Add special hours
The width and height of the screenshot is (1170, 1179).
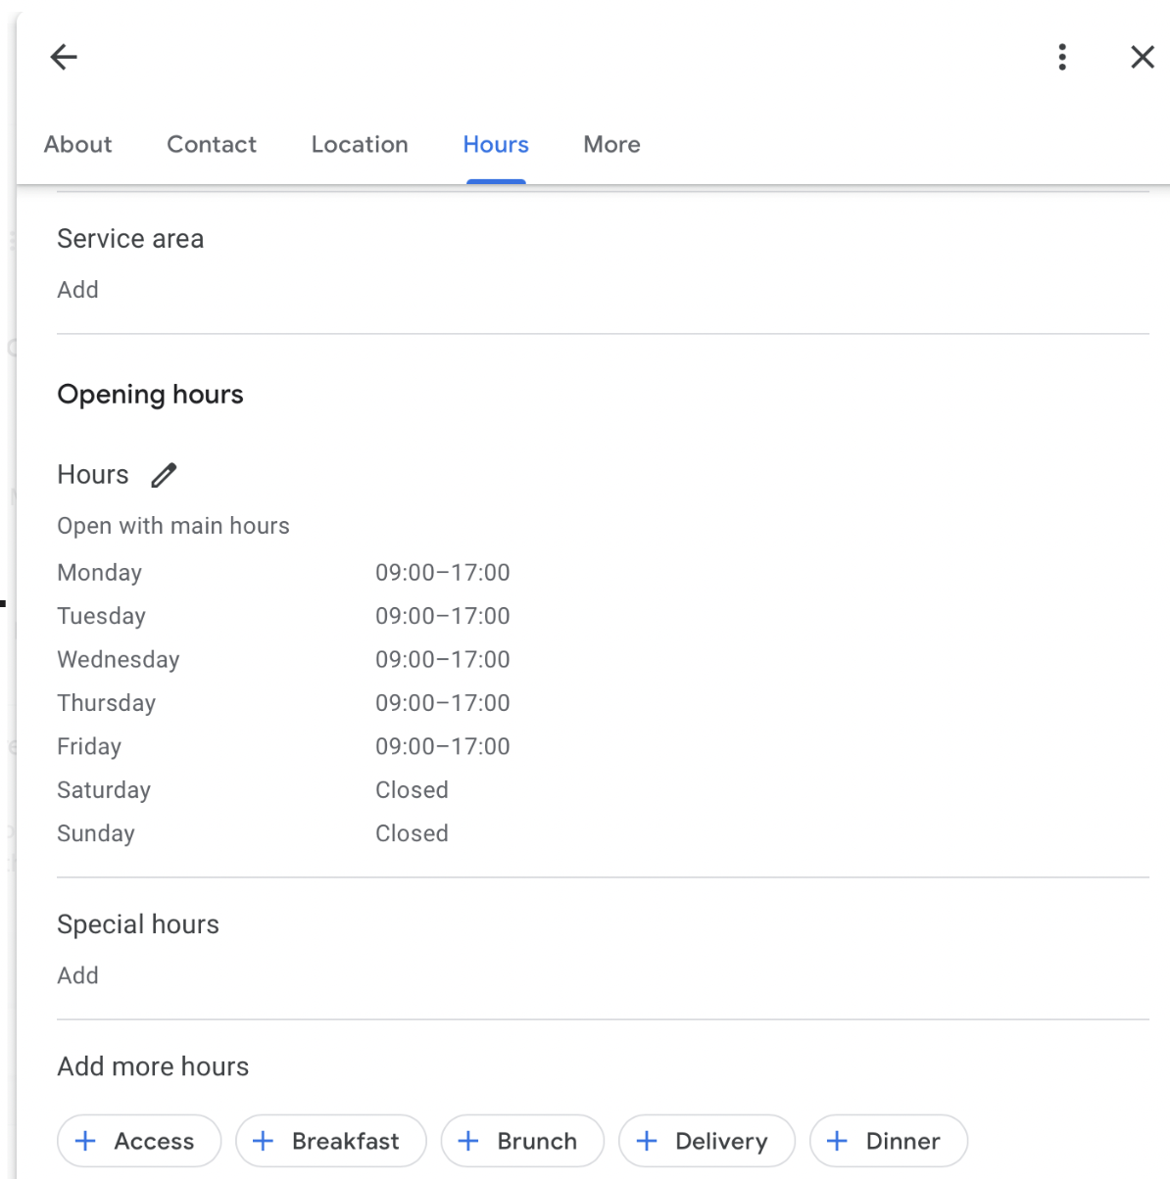(x=78, y=975)
